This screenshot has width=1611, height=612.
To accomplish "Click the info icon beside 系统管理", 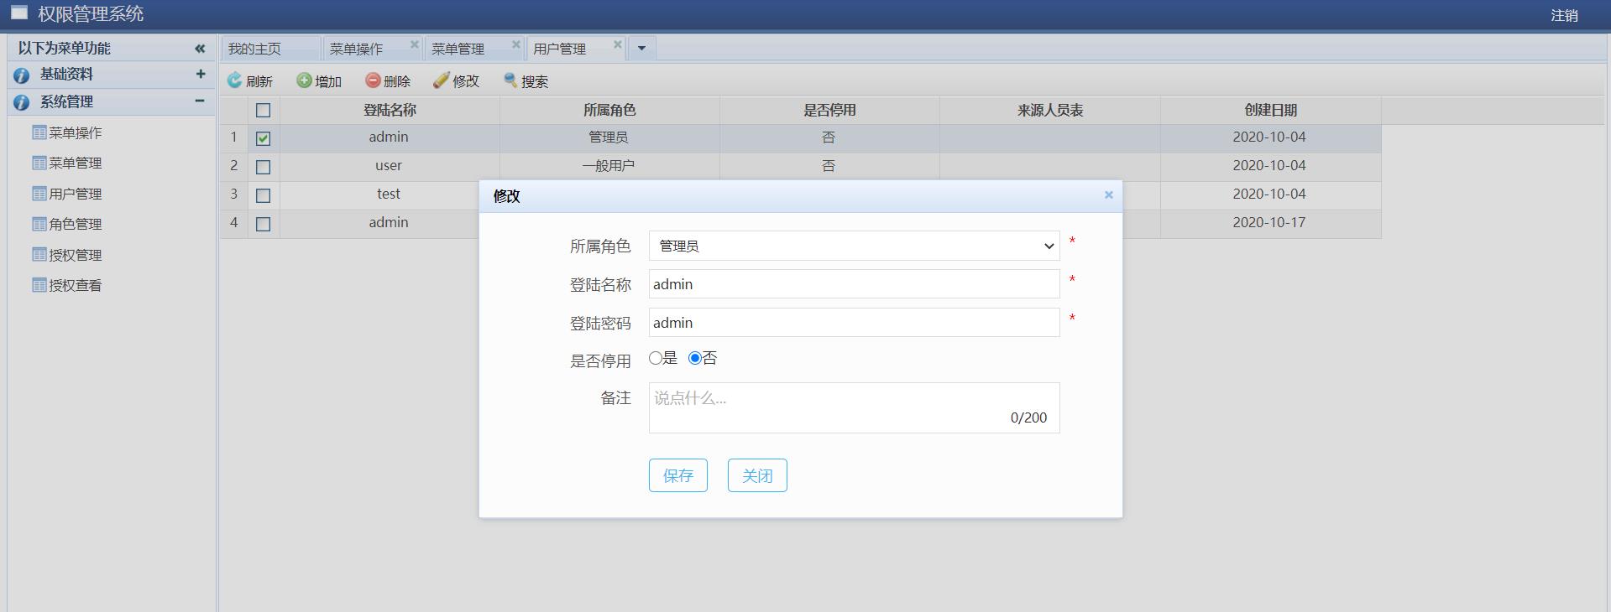I will click(x=22, y=103).
